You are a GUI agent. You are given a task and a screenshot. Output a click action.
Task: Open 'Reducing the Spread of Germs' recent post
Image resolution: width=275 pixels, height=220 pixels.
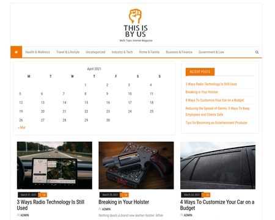click(x=218, y=111)
